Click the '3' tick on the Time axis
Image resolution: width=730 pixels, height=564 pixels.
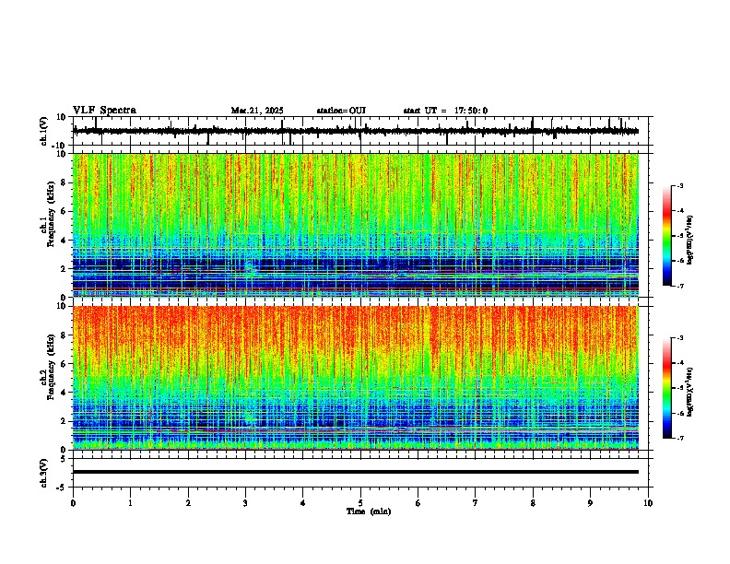(x=245, y=503)
